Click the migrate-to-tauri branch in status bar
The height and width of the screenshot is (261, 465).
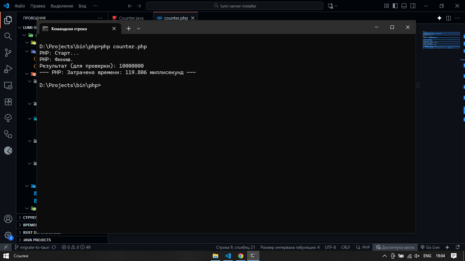click(x=32, y=247)
